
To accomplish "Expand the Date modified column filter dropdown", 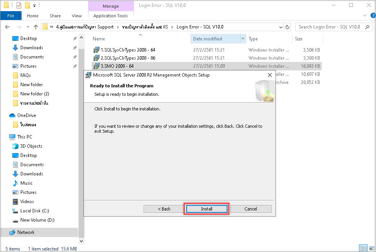I will (243, 39).
